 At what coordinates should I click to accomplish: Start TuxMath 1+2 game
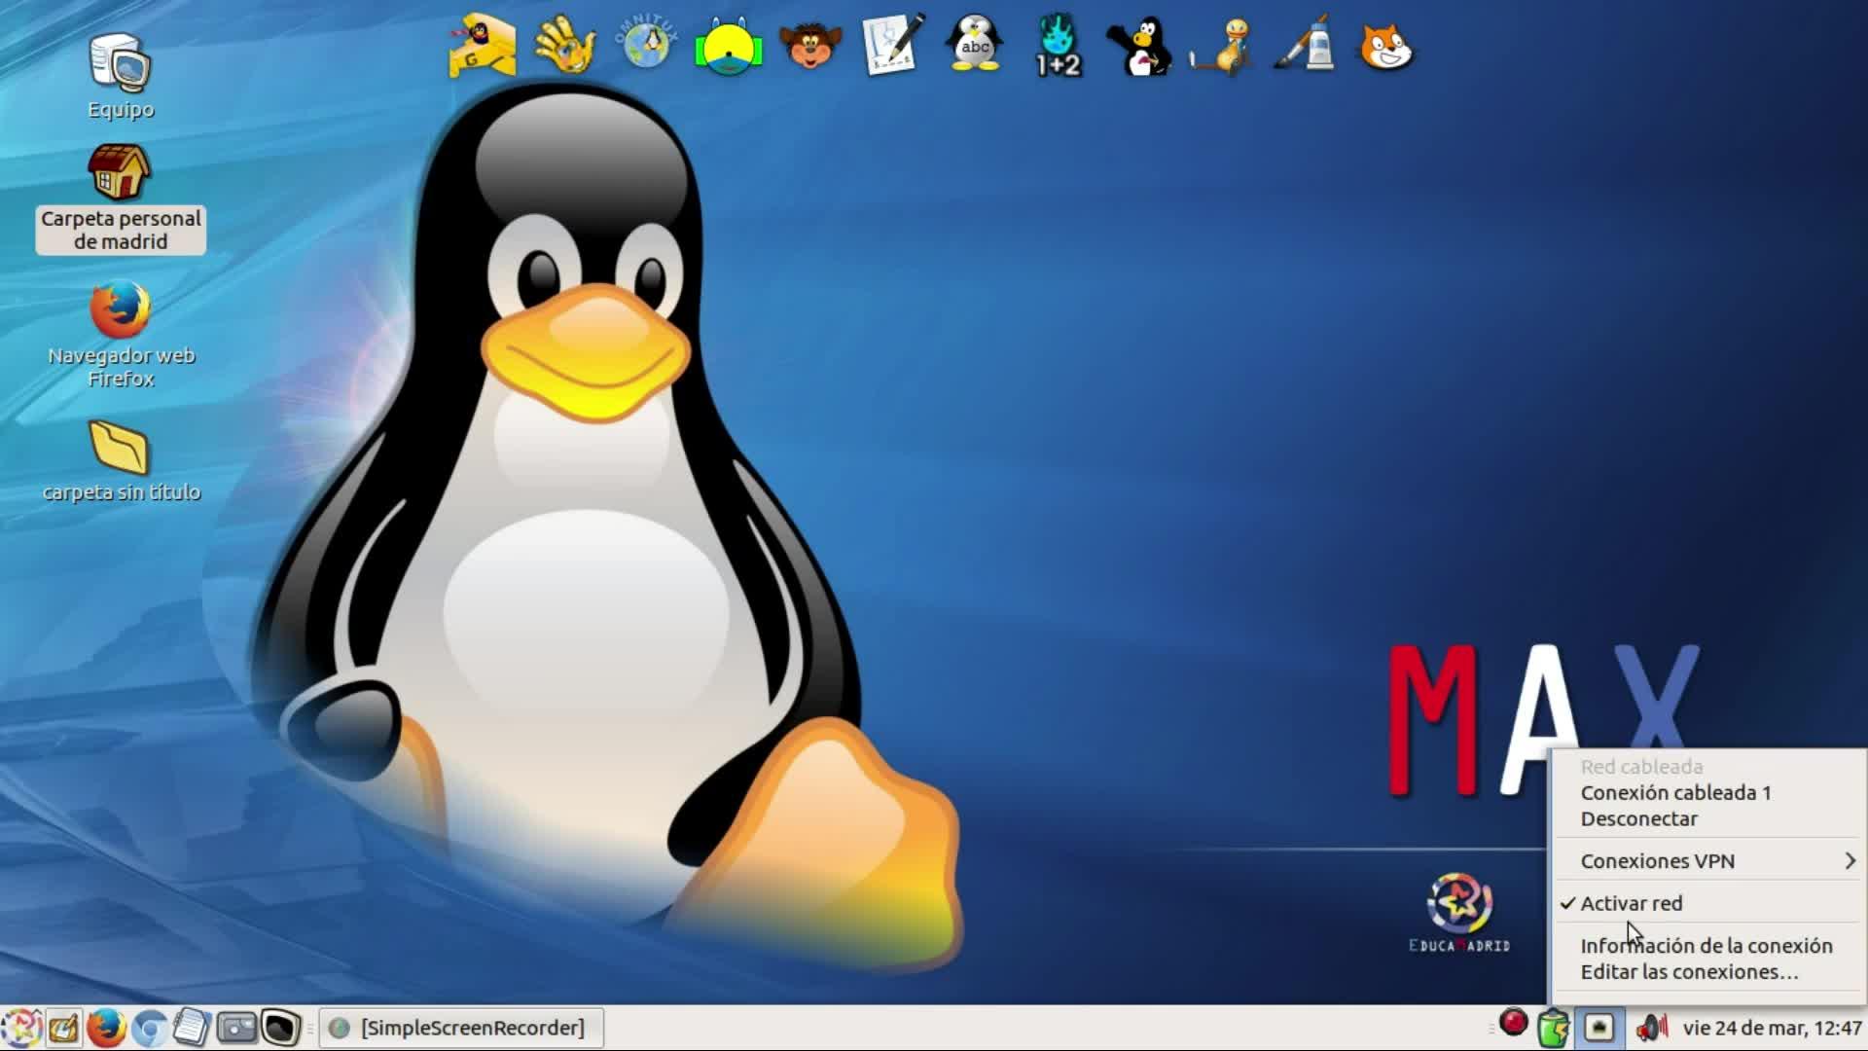tap(1058, 47)
